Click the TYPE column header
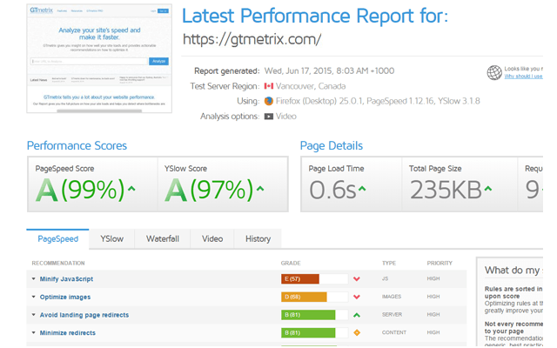The image size is (557, 348). click(x=389, y=263)
